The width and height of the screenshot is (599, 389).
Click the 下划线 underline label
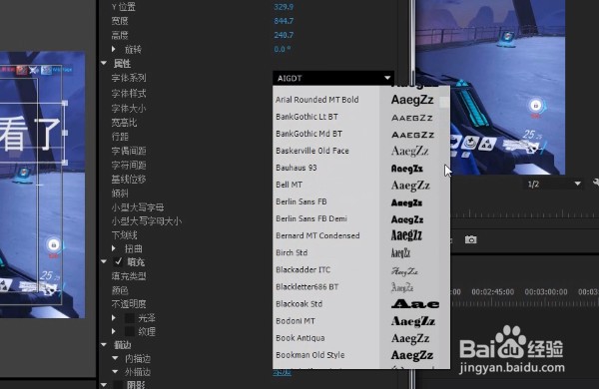124,235
